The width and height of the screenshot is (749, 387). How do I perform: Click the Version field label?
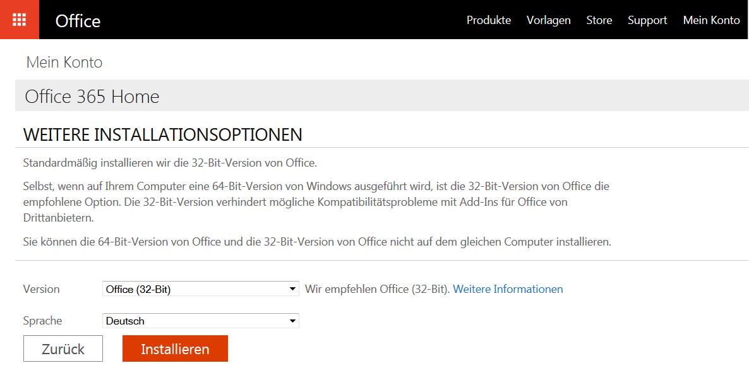(x=41, y=289)
